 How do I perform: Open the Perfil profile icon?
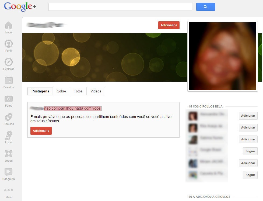pos(9,44)
